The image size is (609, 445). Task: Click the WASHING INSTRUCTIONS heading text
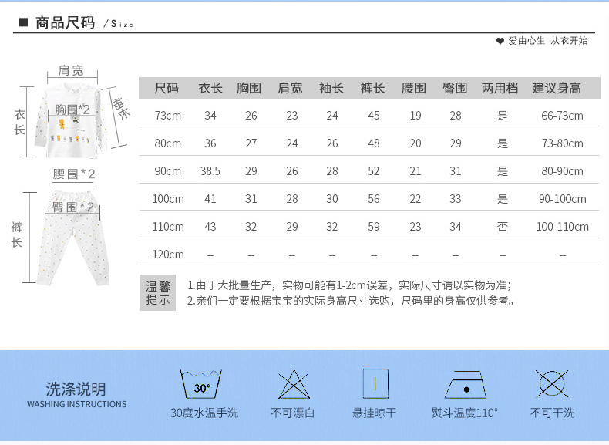[76, 404]
